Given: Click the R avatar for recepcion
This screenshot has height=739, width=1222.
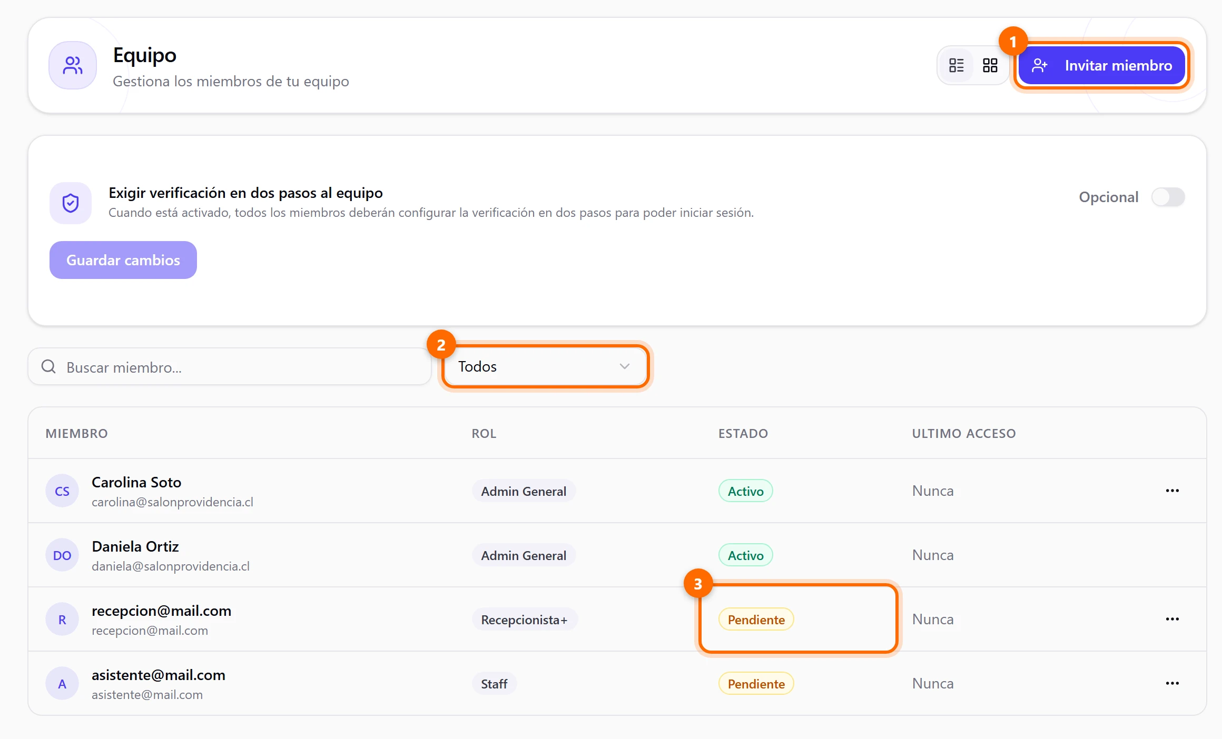Looking at the screenshot, I should [x=62, y=620].
